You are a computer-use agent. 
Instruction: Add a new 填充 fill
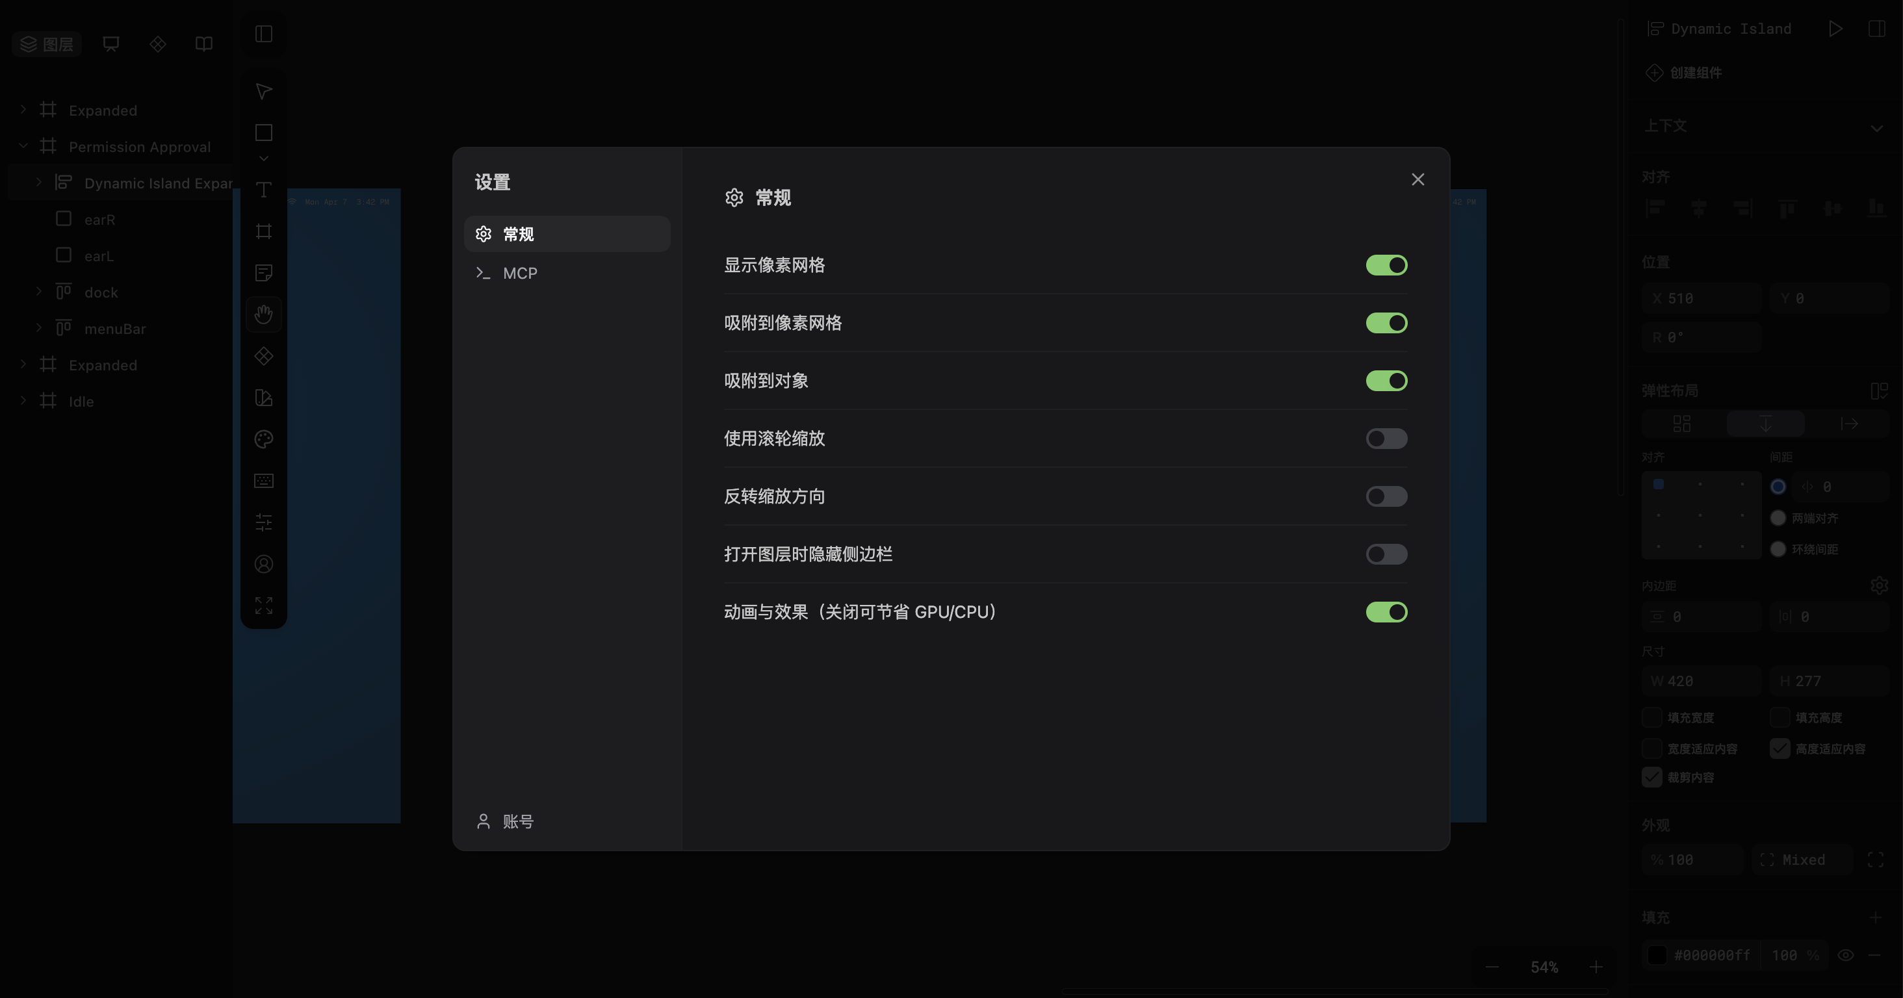click(x=1876, y=917)
